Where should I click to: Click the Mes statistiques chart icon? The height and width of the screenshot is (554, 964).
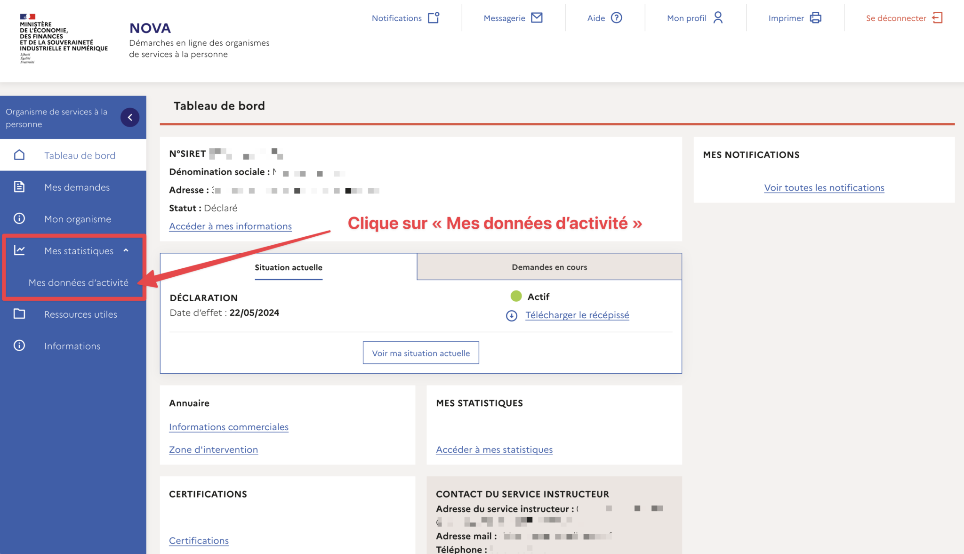(19, 250)
